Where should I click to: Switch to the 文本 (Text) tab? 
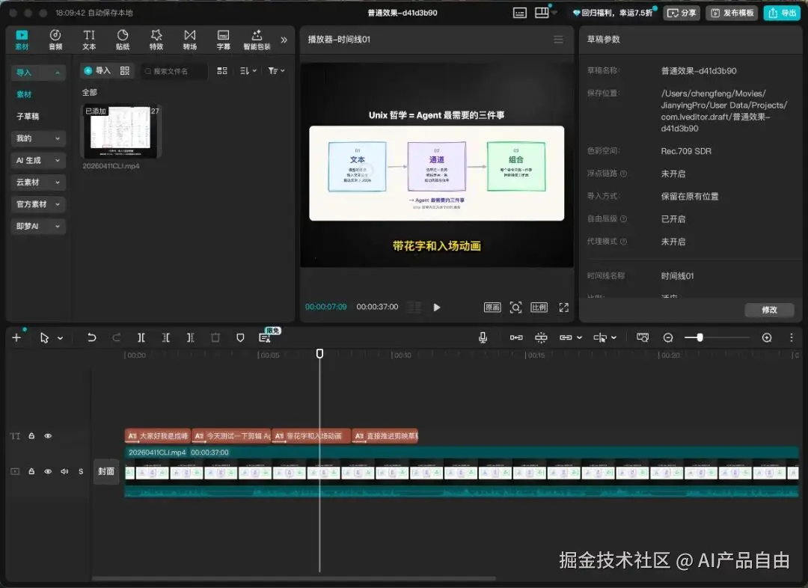(89, 39)
